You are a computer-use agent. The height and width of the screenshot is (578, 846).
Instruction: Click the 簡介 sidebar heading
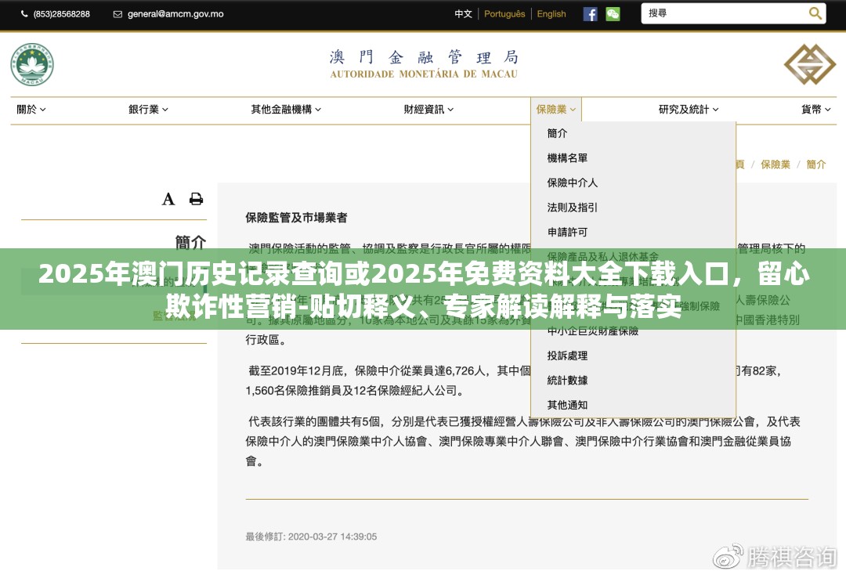tap(190, 242)
